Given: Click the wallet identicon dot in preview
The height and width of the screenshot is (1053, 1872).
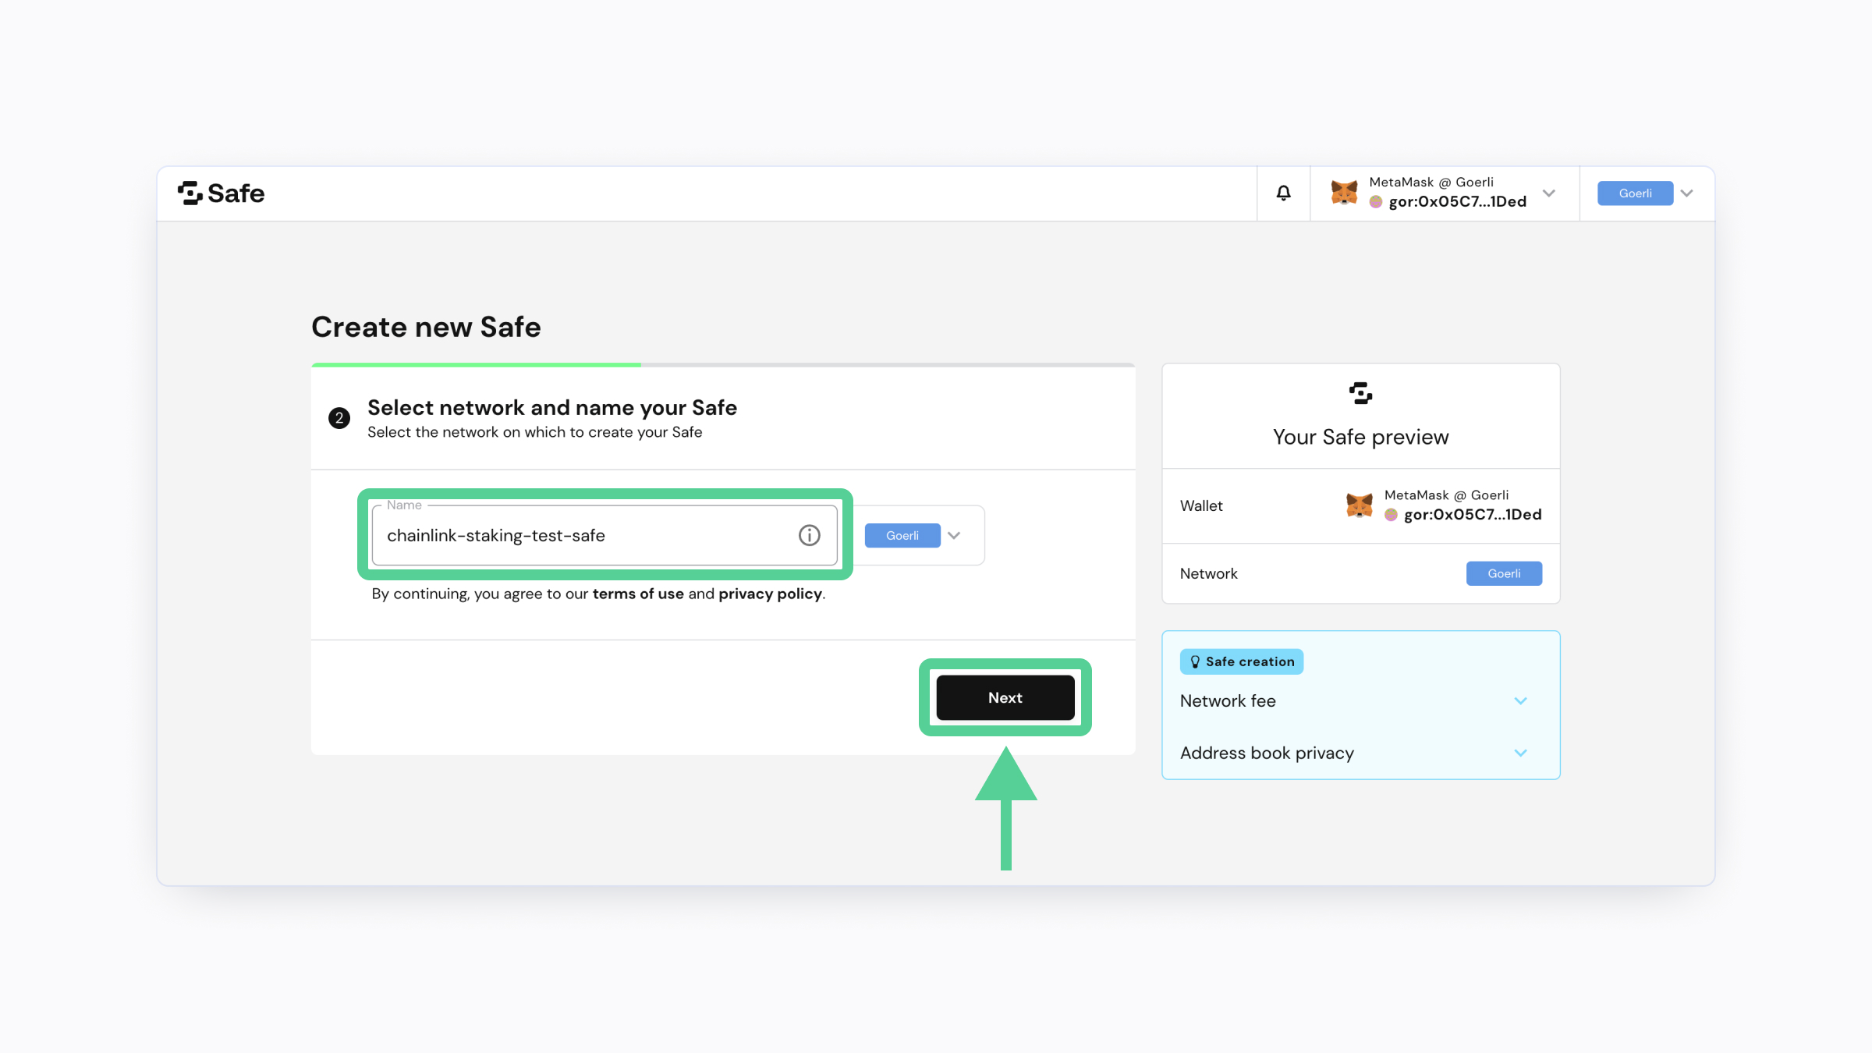Looking at the screenshot, I should (x=1391, y=515).
